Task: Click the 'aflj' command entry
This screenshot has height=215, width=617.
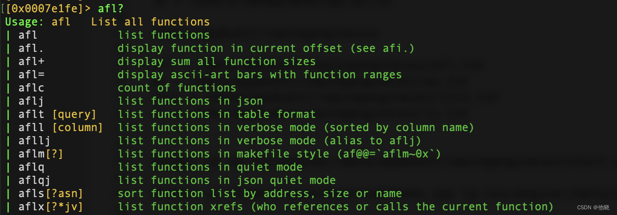Action: (x=31, y=101)
